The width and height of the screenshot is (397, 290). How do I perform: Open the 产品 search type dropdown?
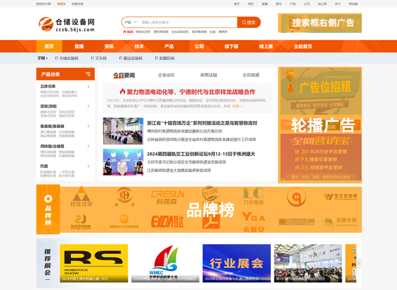130,23
